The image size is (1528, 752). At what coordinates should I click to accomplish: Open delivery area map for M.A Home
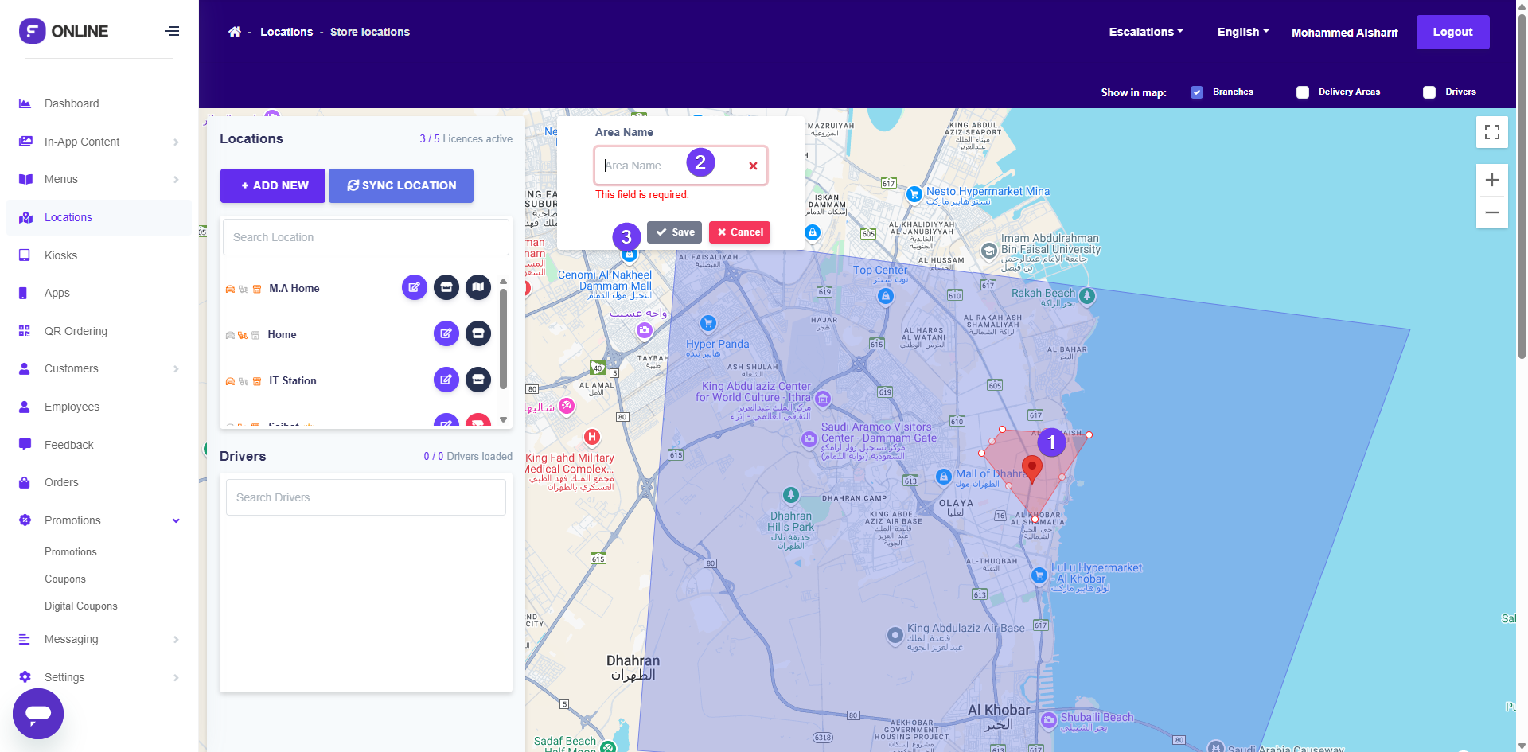478,287
